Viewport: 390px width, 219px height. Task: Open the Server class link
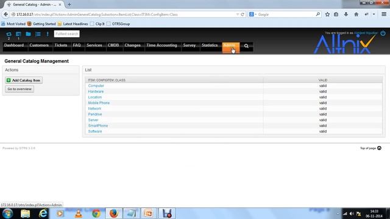pyautogui.click(x=93, y=120)
